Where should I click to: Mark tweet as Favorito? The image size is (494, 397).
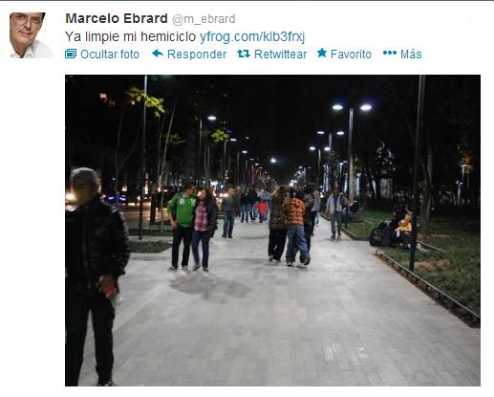click(351, 55)
